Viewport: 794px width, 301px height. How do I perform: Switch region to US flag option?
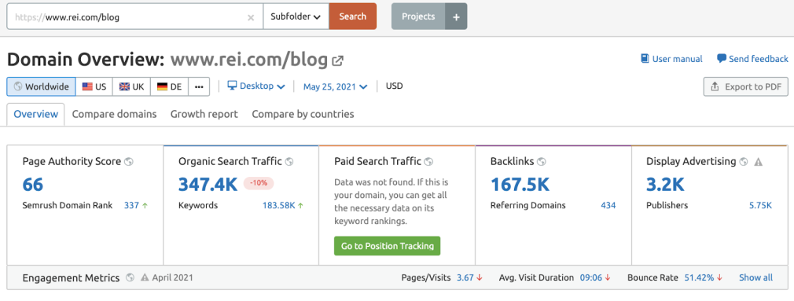[94, 86]
